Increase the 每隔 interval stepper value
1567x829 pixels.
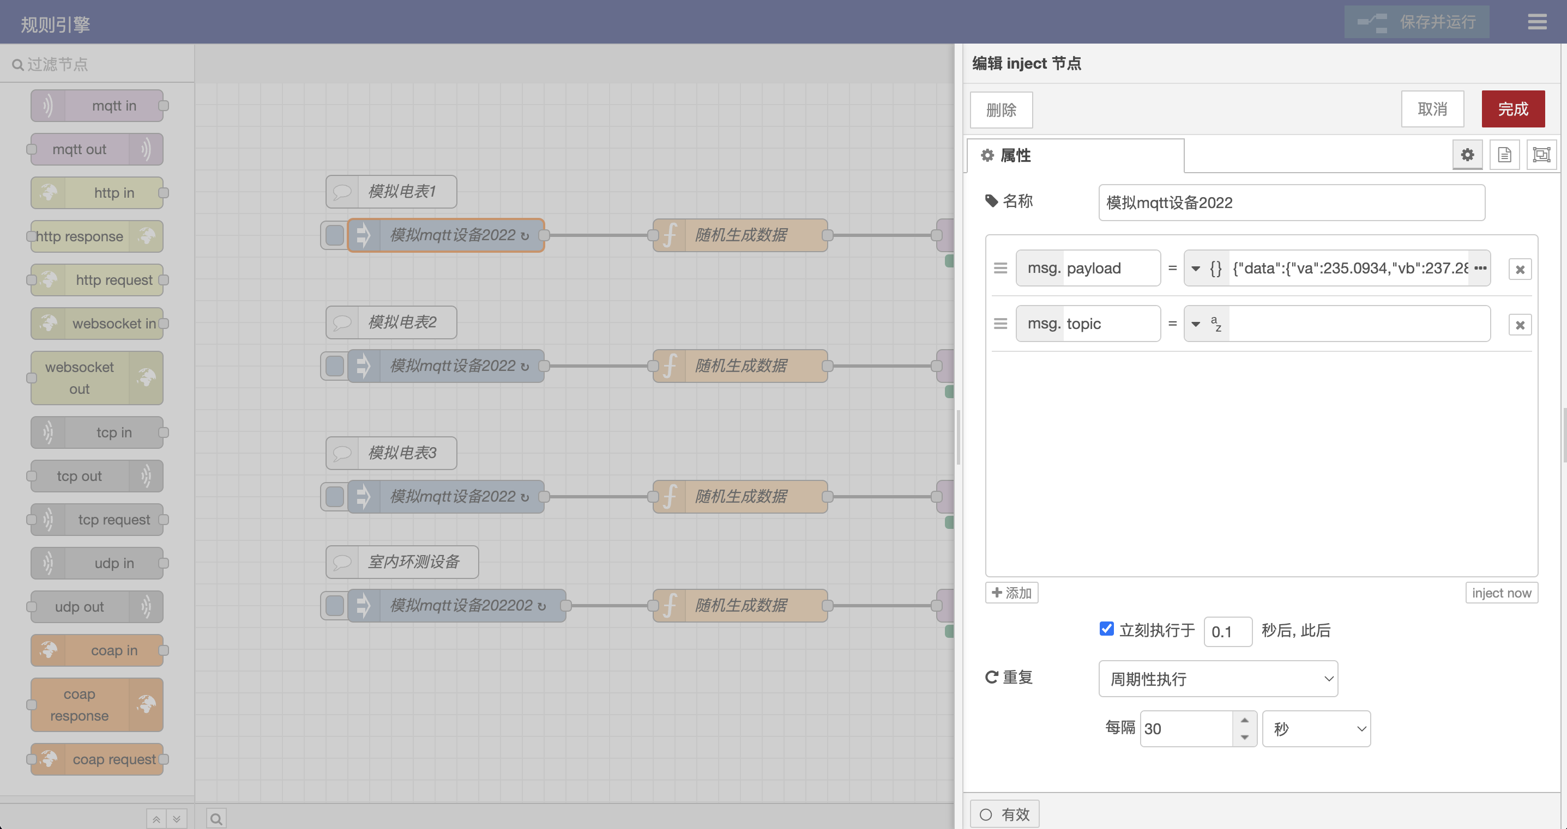tap(1245, 720)
